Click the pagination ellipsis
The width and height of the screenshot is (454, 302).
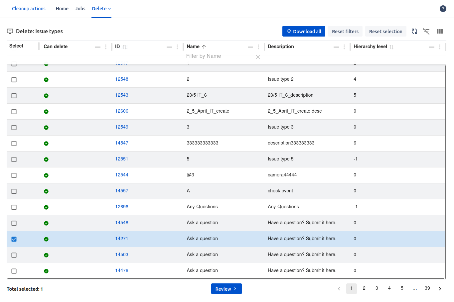pos(415,288)
